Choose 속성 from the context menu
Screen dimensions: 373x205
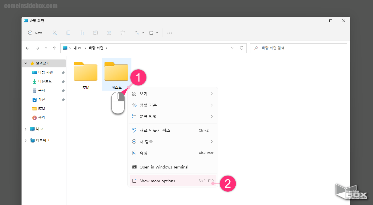tap(173, 153)
